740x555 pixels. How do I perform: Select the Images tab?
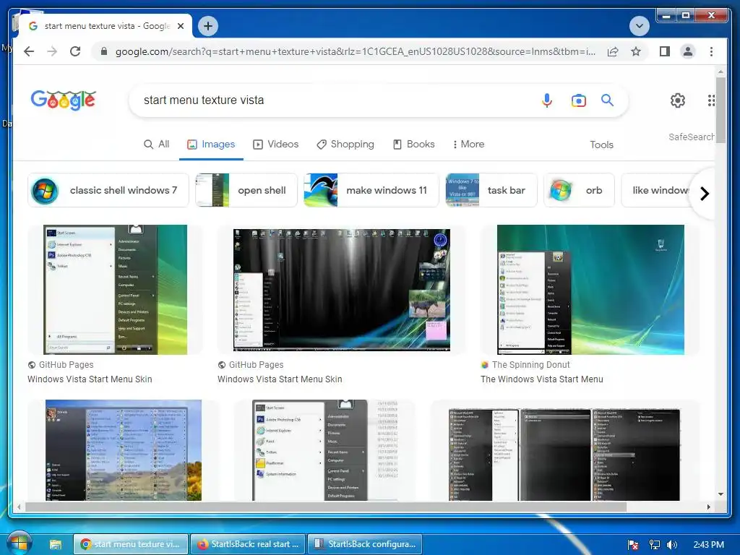211,144
